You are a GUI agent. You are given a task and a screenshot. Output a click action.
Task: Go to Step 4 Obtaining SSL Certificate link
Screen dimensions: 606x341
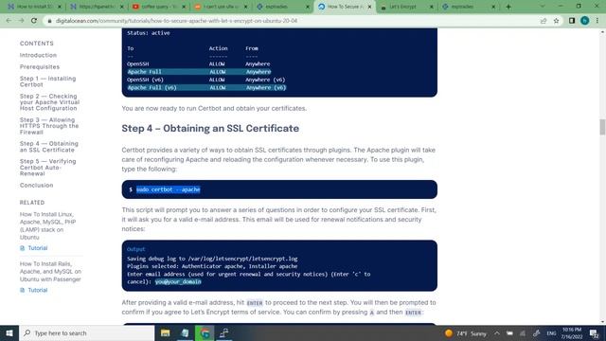point(49,147)
